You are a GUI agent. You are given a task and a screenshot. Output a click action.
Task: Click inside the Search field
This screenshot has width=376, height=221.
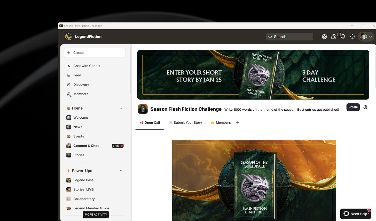pyautogui.click(x=289, y=37)
